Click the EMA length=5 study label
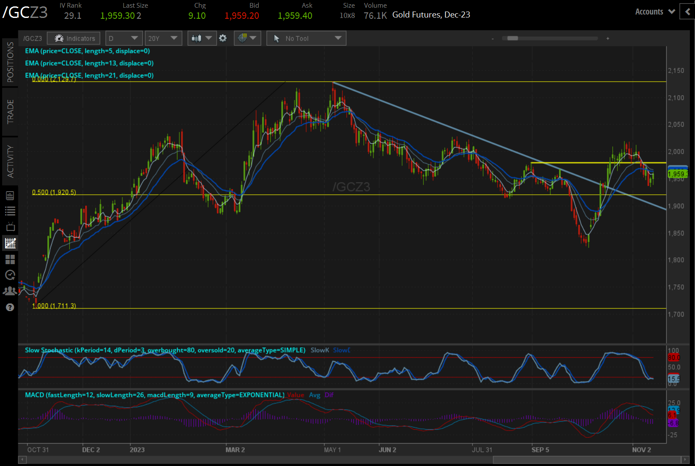Viewport: 695px width, 466px height. (x=87, y=51)
